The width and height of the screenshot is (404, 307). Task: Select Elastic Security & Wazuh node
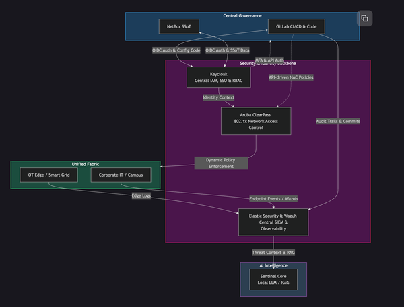(273, 222)
